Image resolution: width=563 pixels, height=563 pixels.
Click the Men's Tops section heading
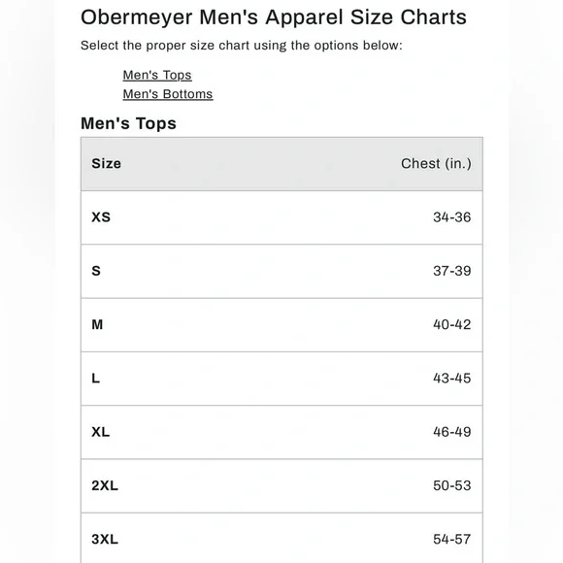128,123
